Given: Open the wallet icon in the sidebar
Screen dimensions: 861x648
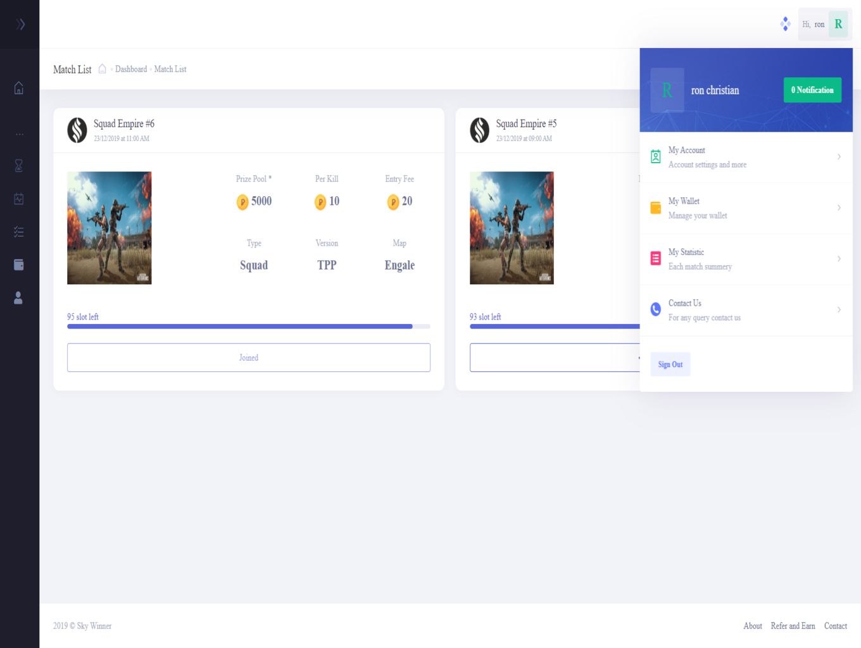Looking at the screenshot, I should (19, 265).
